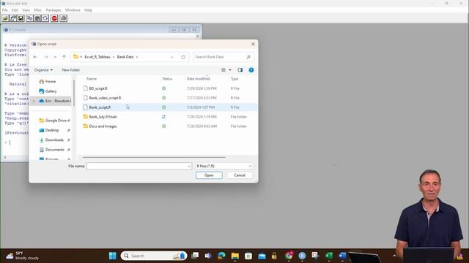
Task: Open the R files (*.R) file type dropdown
Action: [x=224, y=167]
